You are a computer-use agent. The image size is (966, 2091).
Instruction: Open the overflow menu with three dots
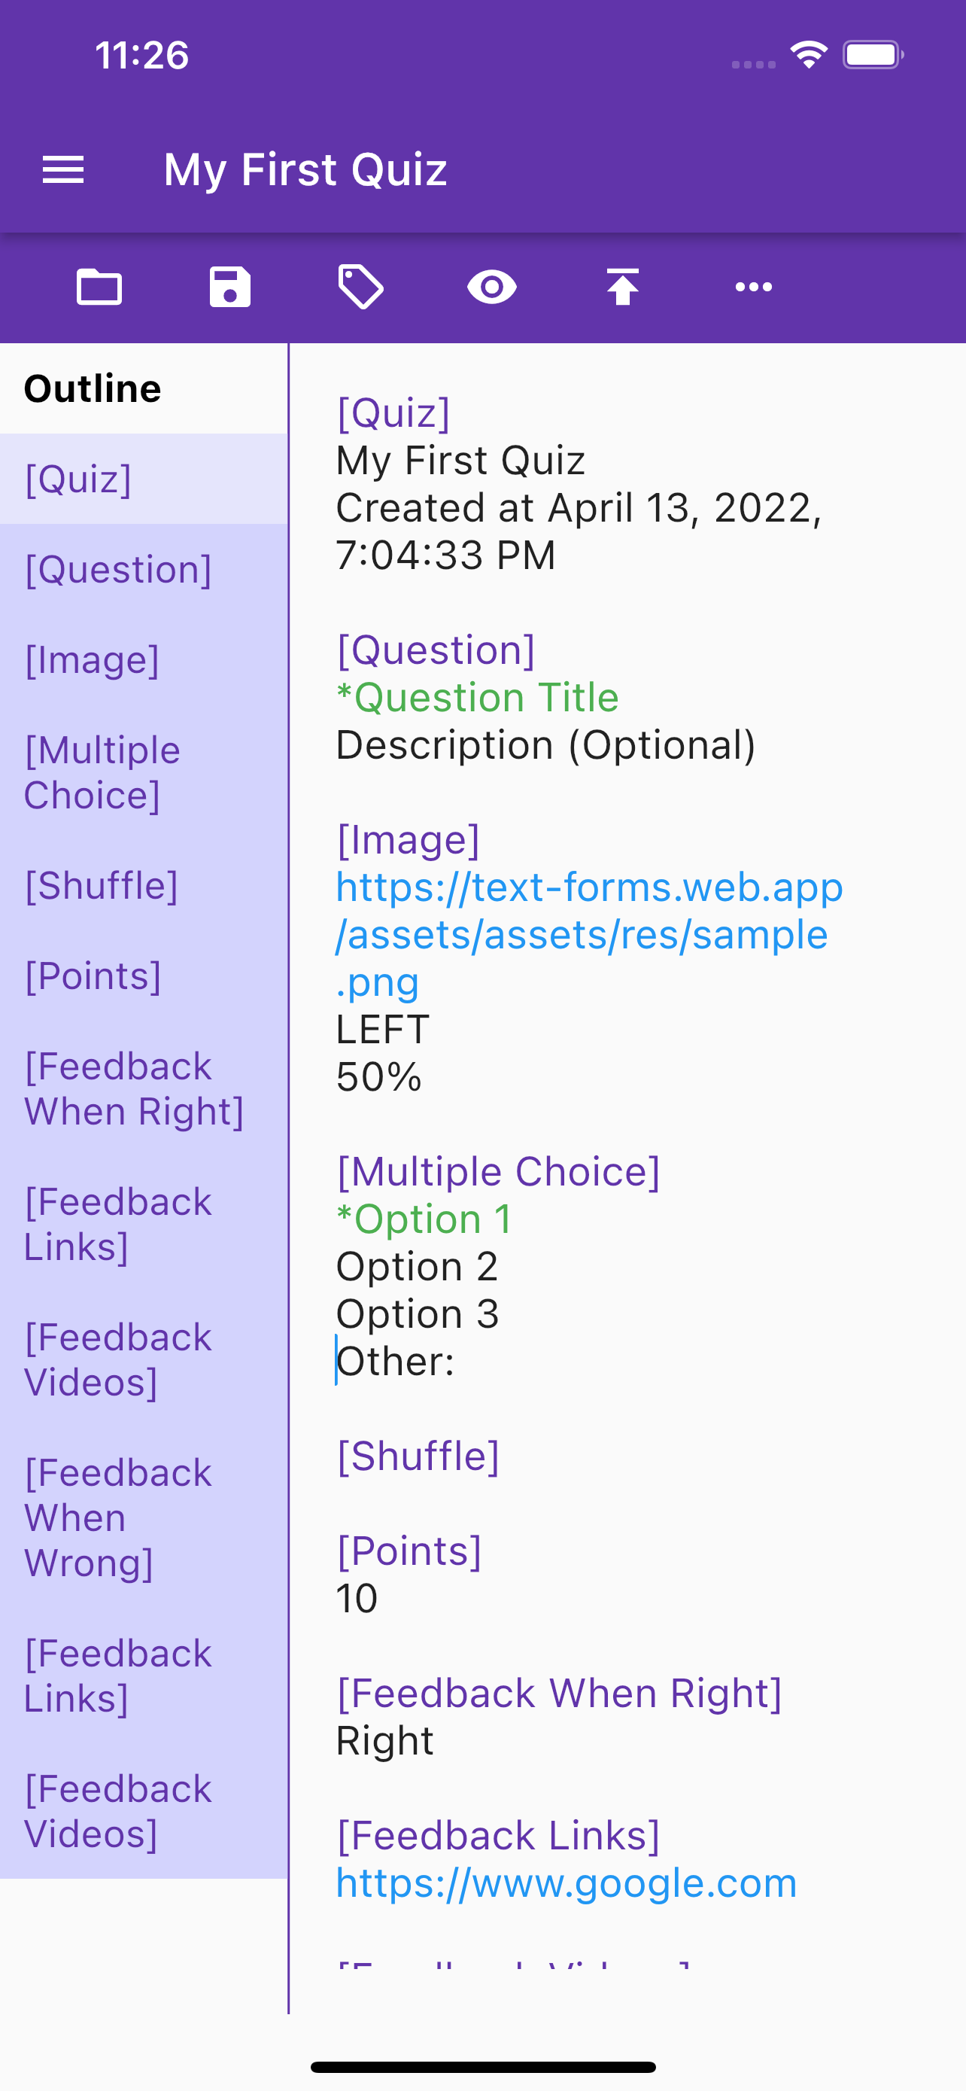(754, 287)
